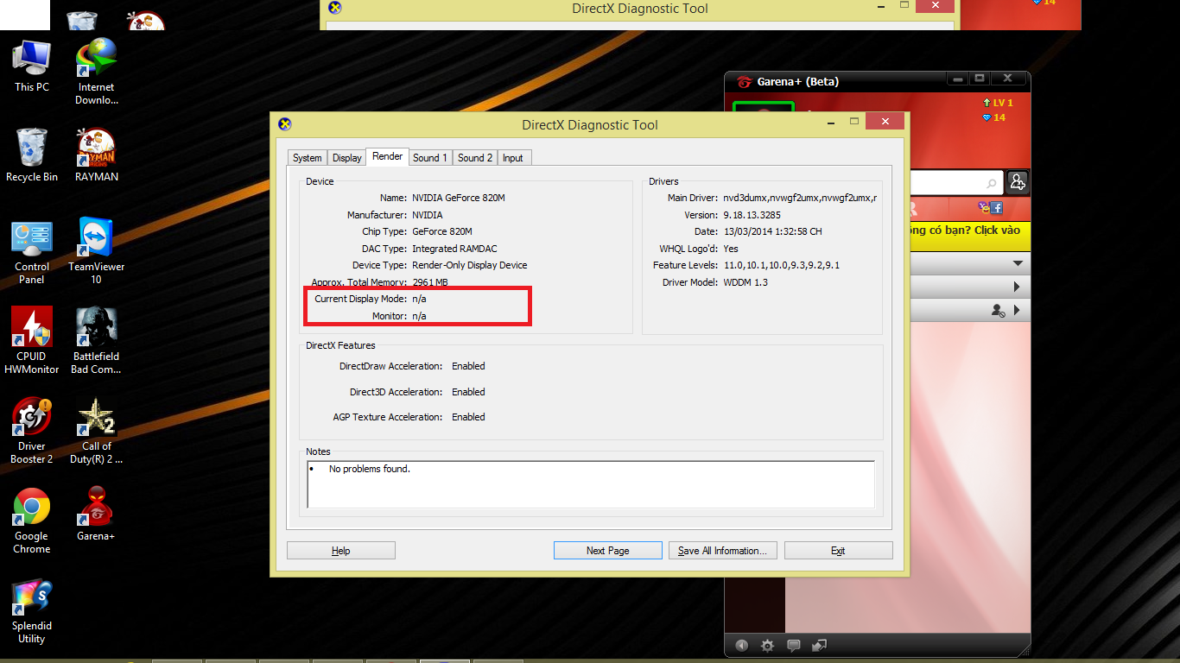The width and height of the screenshot is (1180, 663).
Task: Click the driver version "9.18.13.3285"
Action: (752, 215)
